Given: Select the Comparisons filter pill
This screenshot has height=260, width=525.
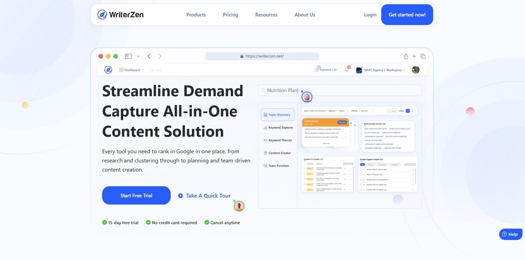Looking at the screenshot, I should 395,164.
